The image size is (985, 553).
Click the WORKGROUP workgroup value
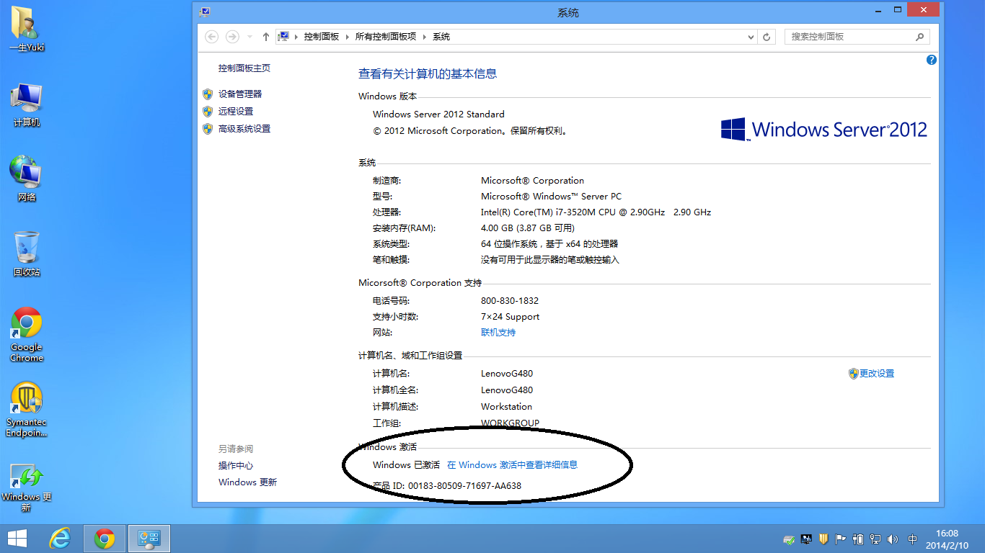click(510, 423)
